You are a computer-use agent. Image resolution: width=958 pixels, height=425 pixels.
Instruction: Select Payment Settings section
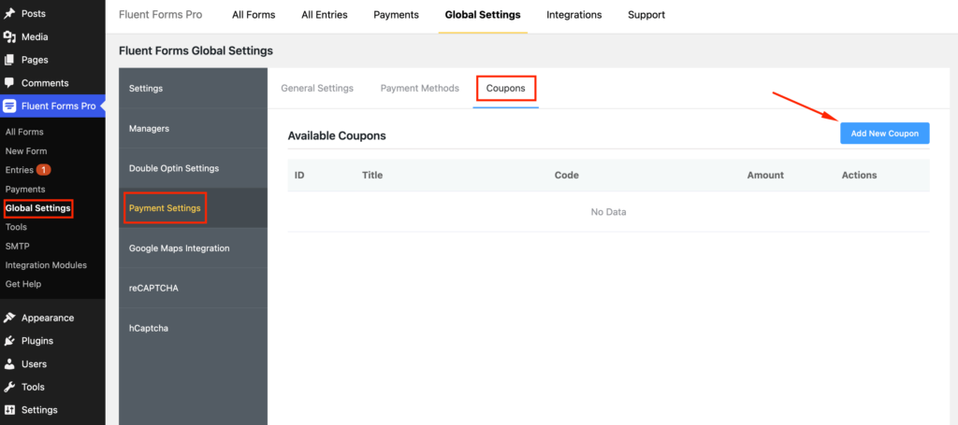(193, 208)
